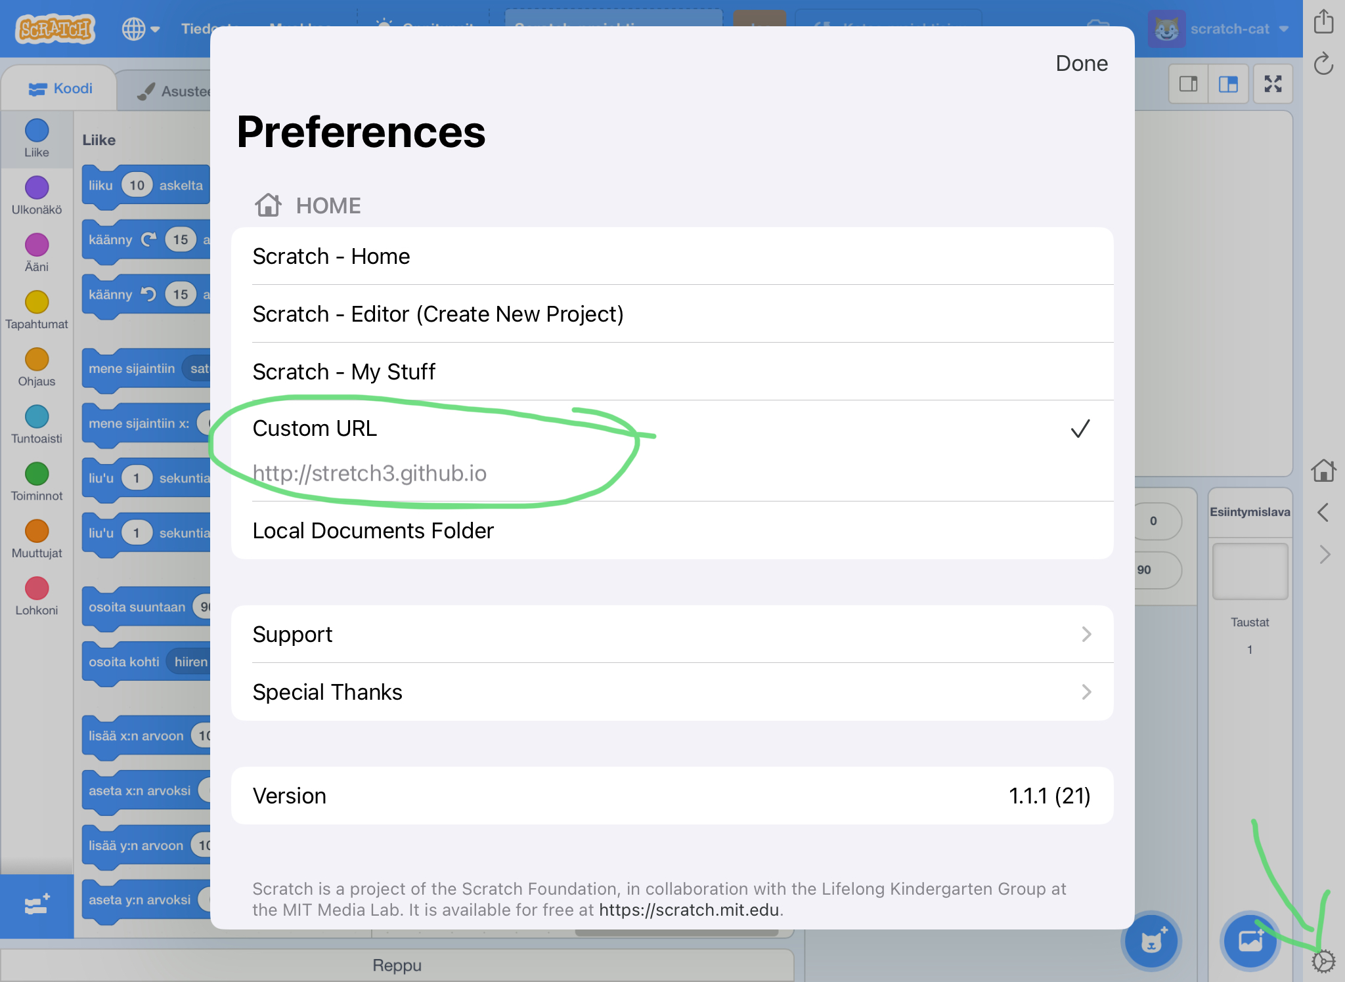Click the choose sprite cat button
Image resolution: width=1345 pixels, height=982 pixels.
coord(1151,941)
